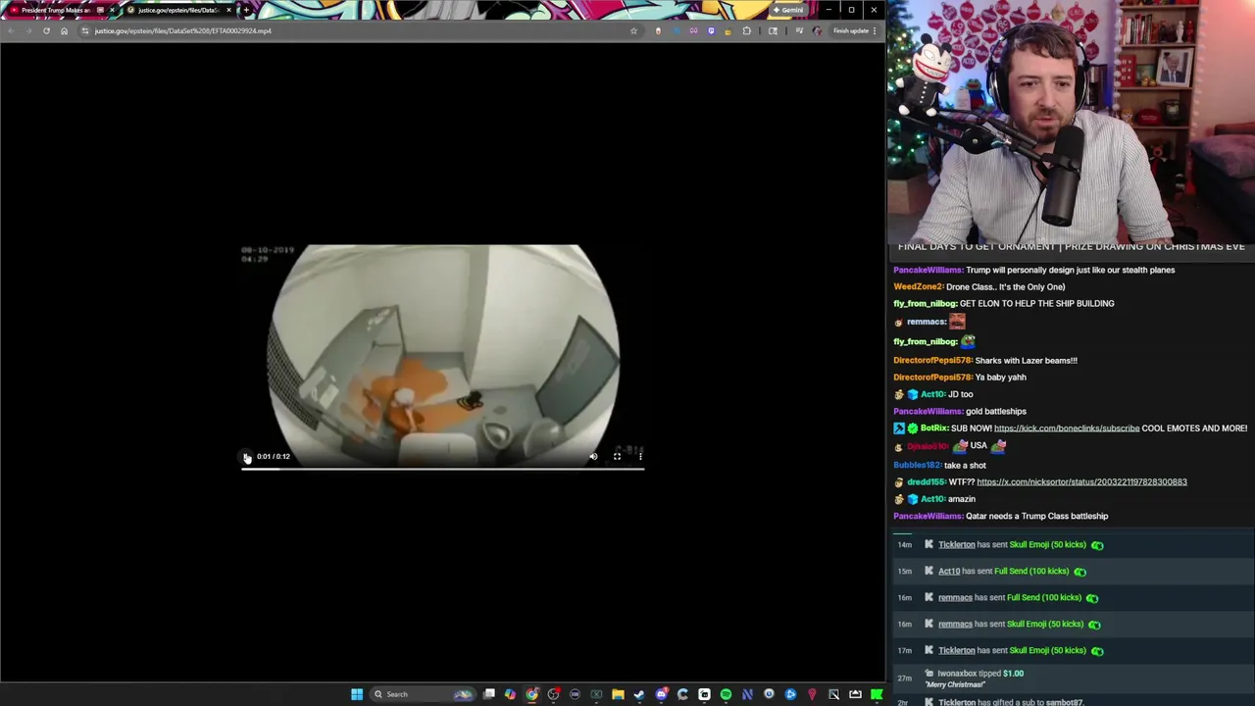This screenshot has height=706, width=1255.
Task: Open a new browser tab
Action: coord(246,10)
